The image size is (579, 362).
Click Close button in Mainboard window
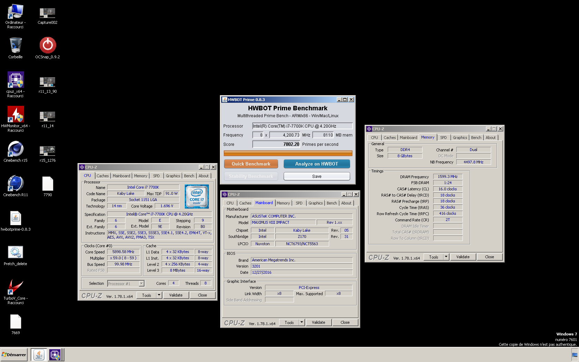coord(345,322)
